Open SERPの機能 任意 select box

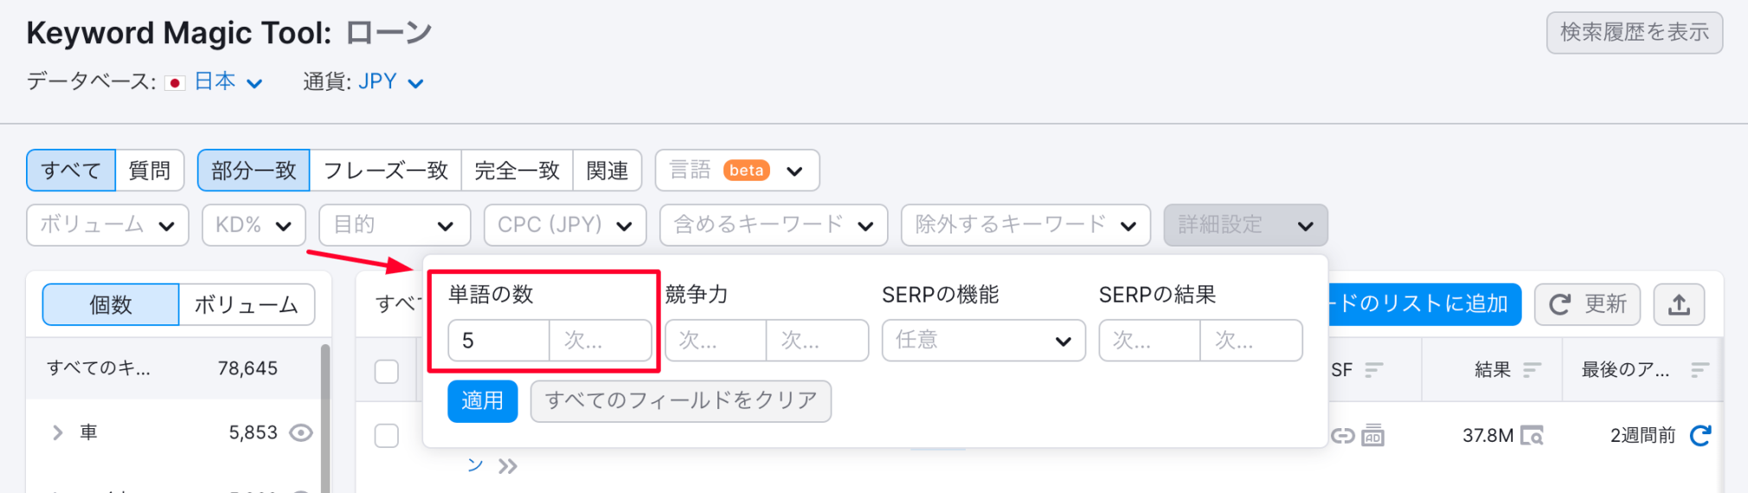(x=983, y=340)
